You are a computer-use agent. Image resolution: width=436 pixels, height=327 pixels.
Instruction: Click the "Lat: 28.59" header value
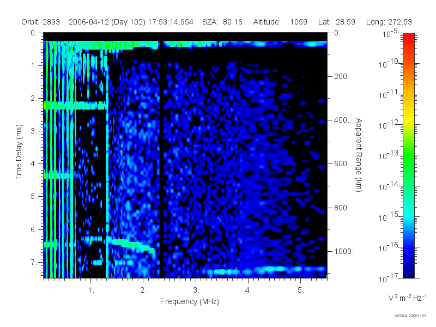[x=337, y=22]
